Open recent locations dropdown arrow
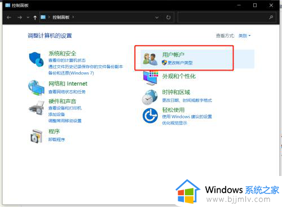Image resolution: width=282 pixels, height=207 pixels. 28,17
